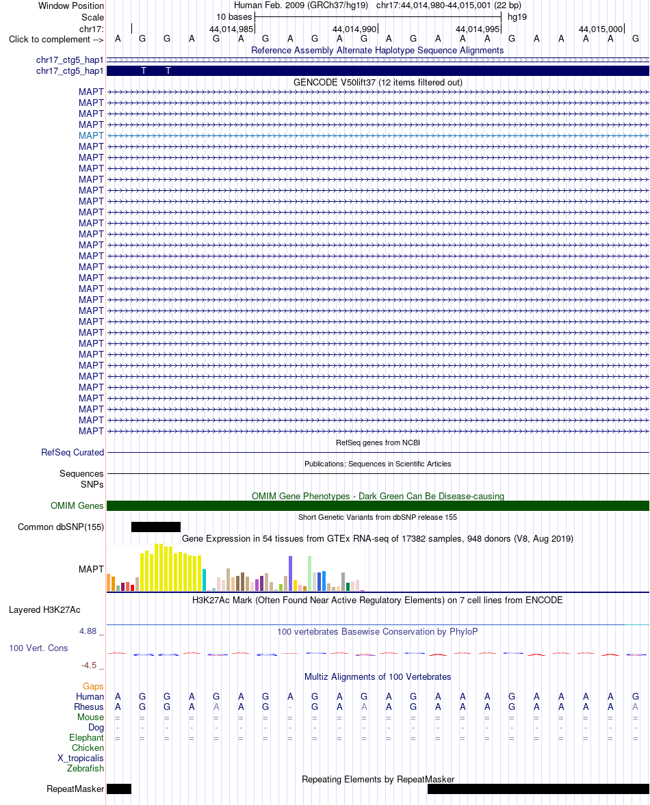Click the Human species label

click(90, 697)
